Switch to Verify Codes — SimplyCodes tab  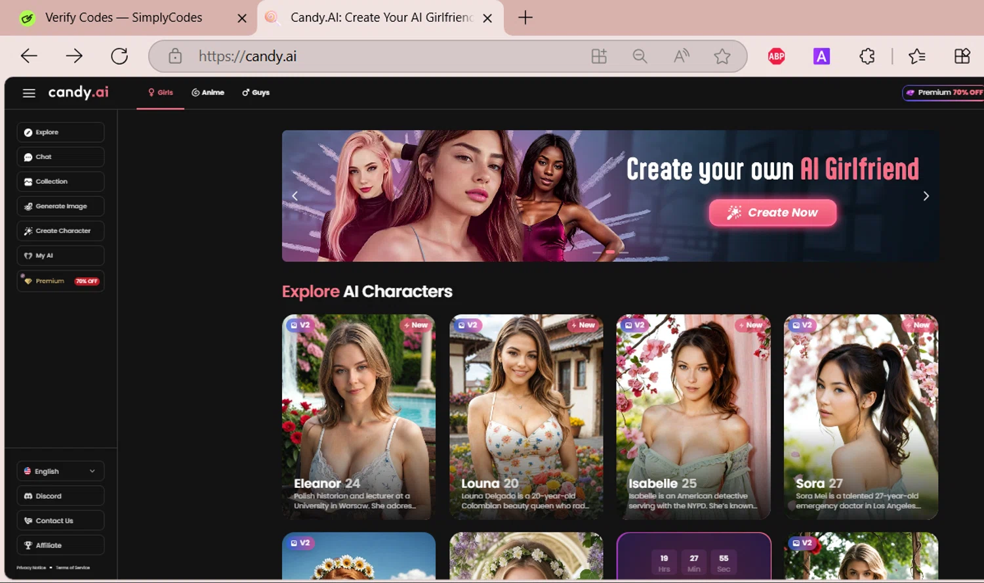[123, 18]
